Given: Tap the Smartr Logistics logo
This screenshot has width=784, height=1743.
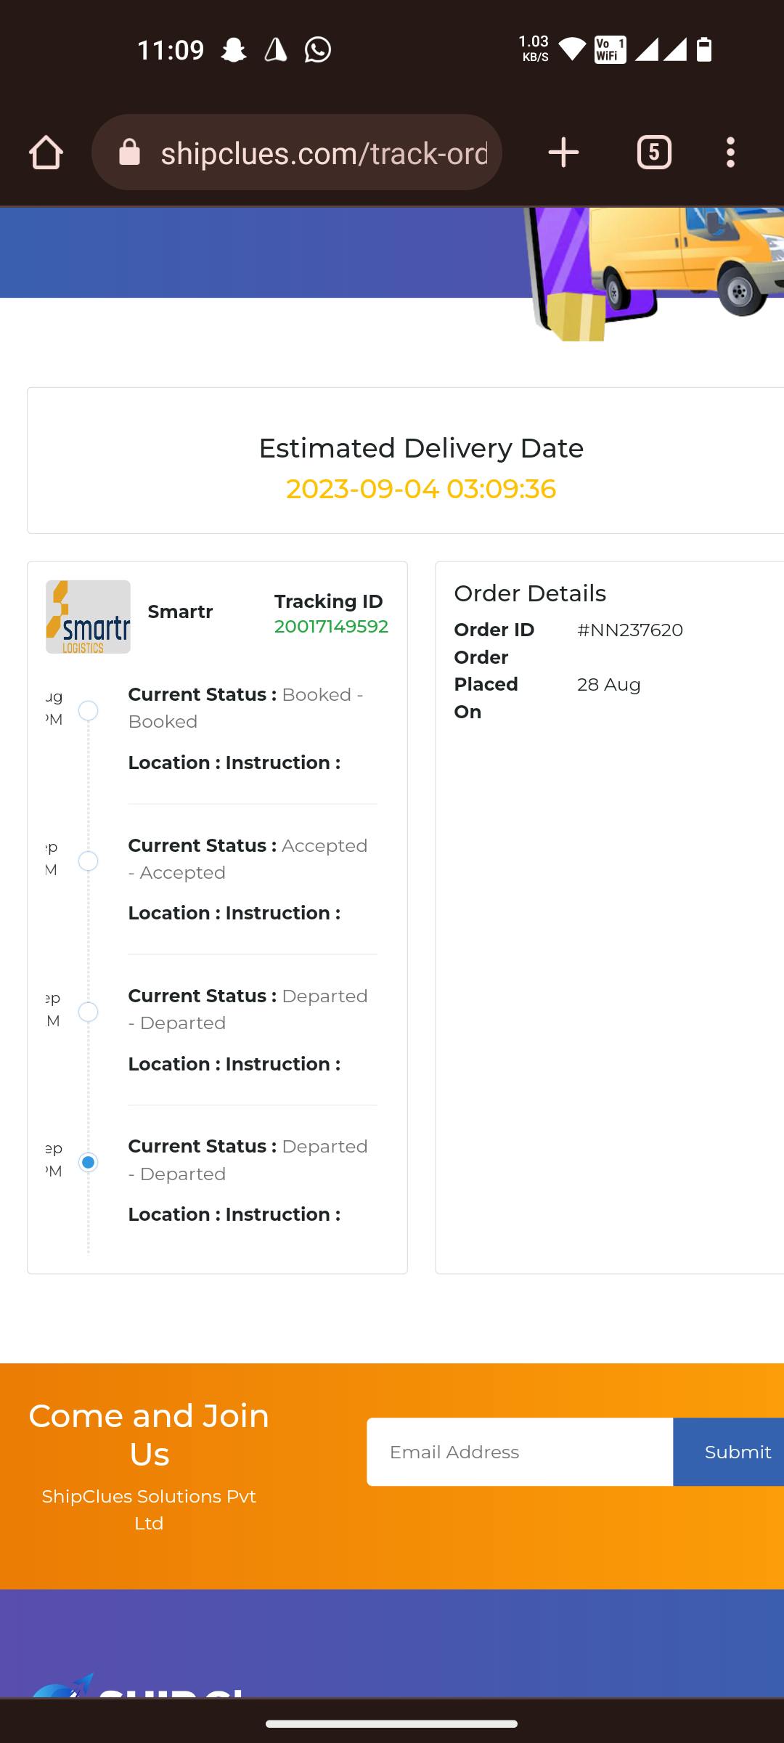Looking at the screenshot, I should (88, 617).
